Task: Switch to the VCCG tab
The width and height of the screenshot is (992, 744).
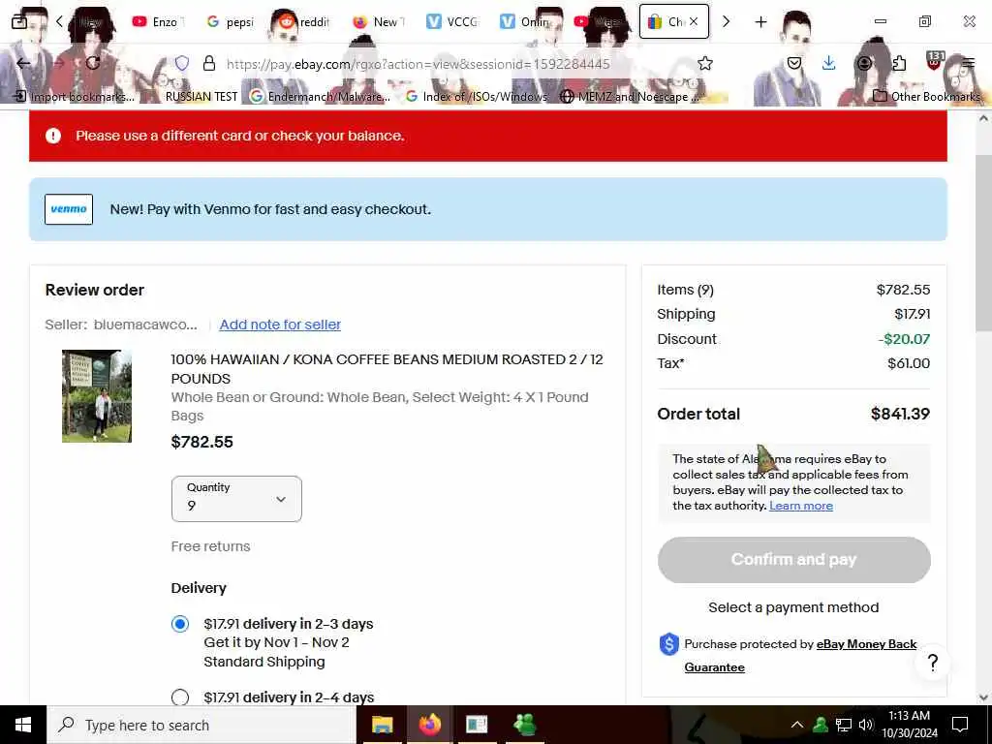Action: 451,21
